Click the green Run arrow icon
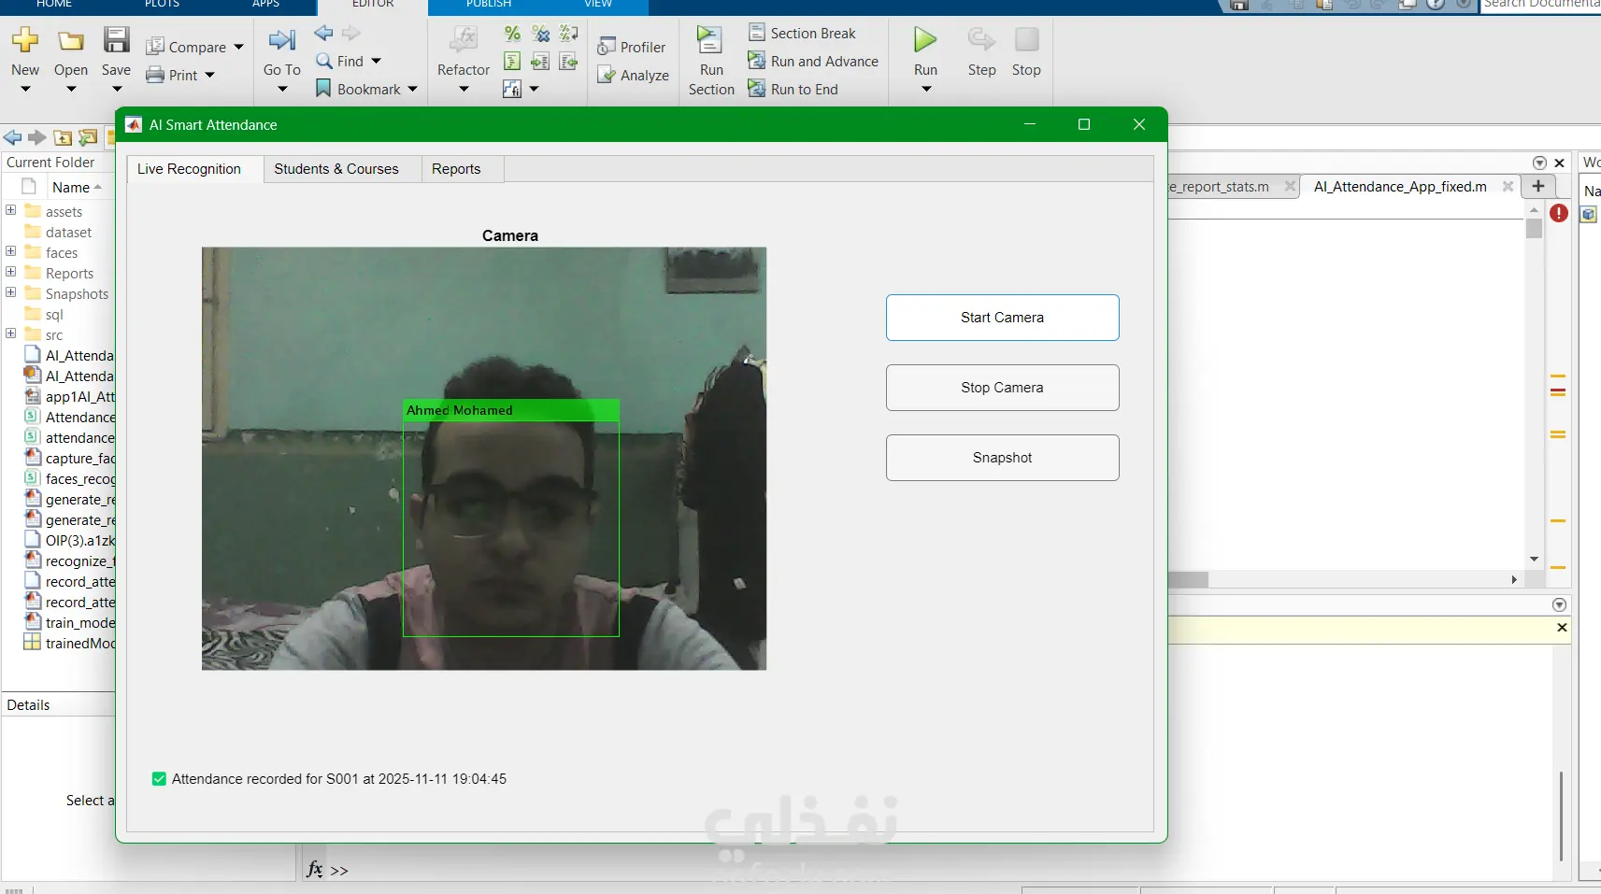Image resolution: width=1601 pixels, height=894 pixels. [x=925, y=39]
